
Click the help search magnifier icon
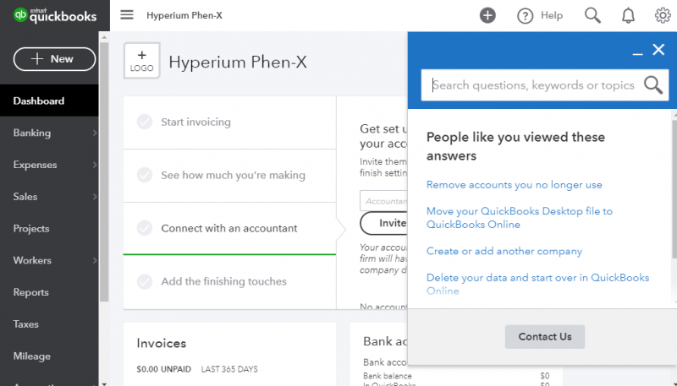coord(653,84)
